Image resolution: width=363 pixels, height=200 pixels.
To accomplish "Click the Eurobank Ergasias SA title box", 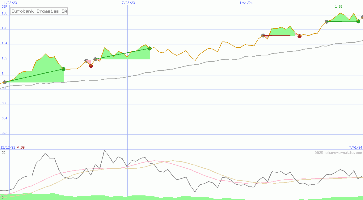I will click(39, 11).
